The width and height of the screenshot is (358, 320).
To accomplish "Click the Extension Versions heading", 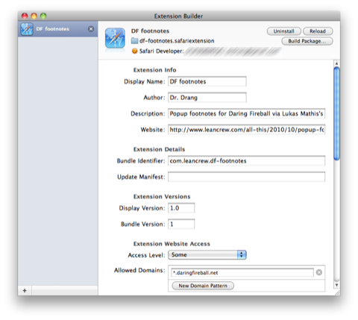I will [162, 197].
